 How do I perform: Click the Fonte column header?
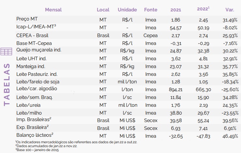(x=150, y=10)
